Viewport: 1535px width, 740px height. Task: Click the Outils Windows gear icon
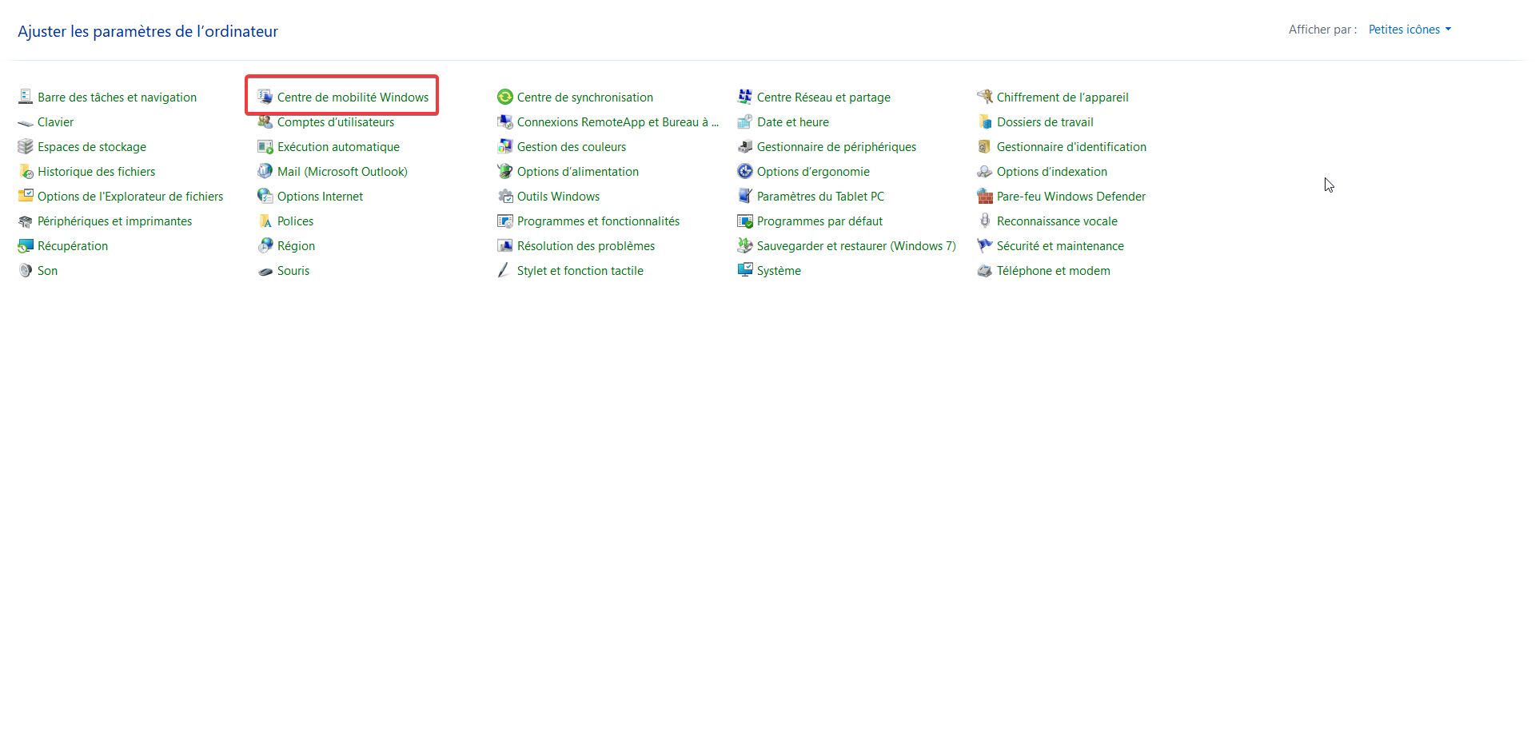[x=505, y=197]
